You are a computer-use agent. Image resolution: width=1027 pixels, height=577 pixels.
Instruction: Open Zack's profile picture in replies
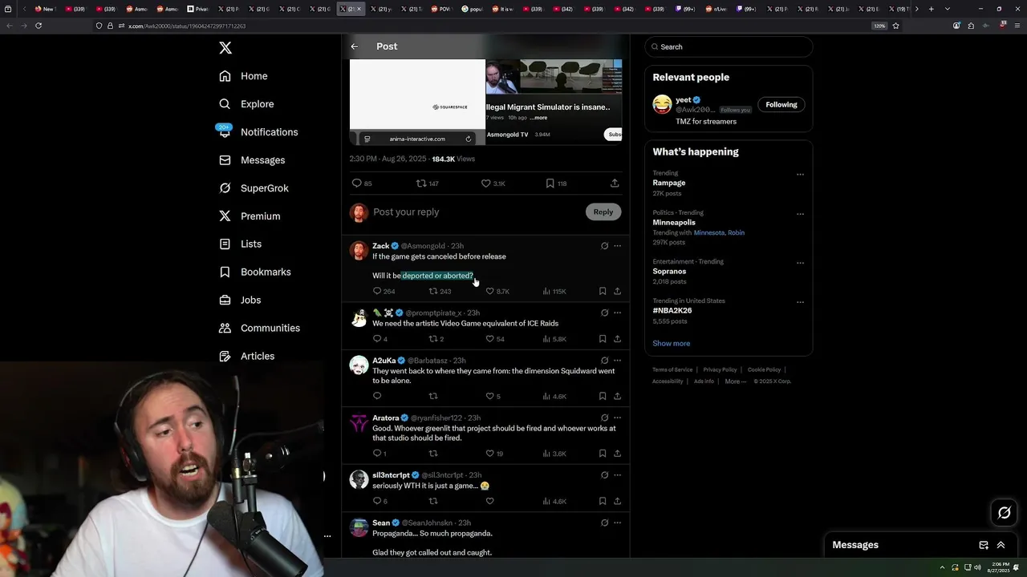point(359,251)
